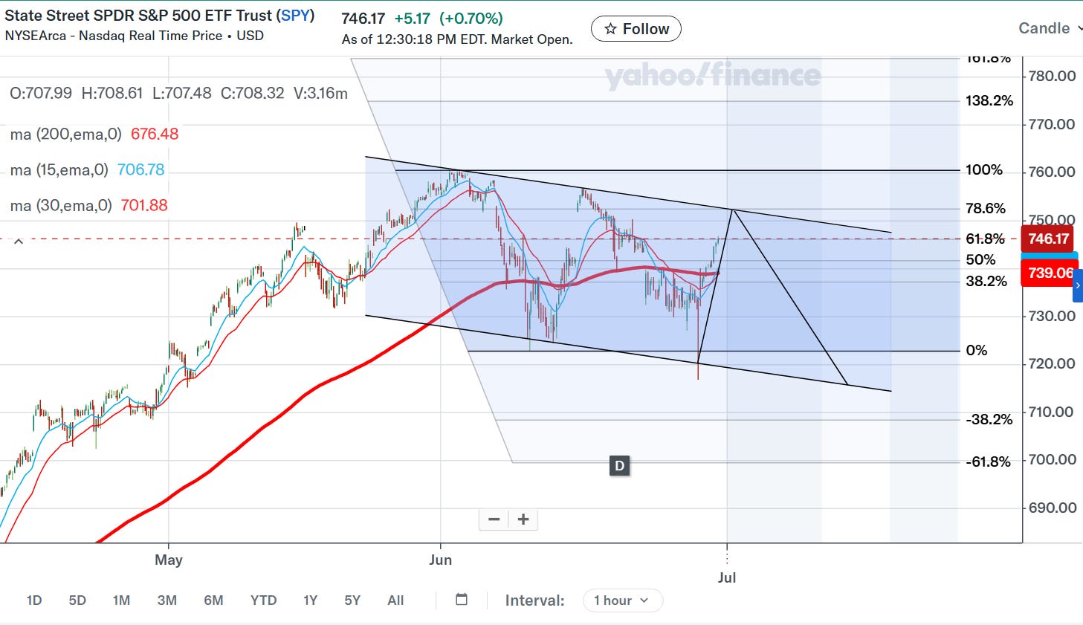Zoom in the chart with plus button
The height and width of the screenshot is (625, 1083).
click(523, 519)
